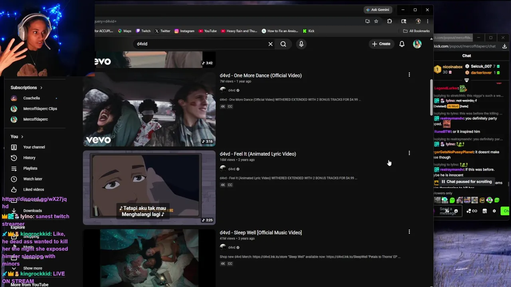
Task: Open title d4vd - One More Dance (Official Video)
Action: point(261,75)
